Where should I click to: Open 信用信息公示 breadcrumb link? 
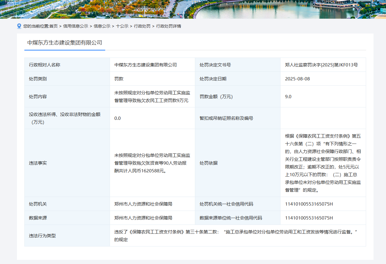pyautogui.click(x=75, y=26)
